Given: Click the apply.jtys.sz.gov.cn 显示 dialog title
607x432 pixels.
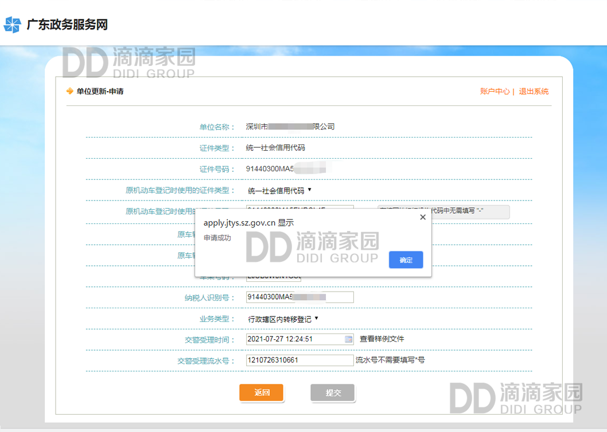Looking at the screenshot, I should (x=248, y=223).
